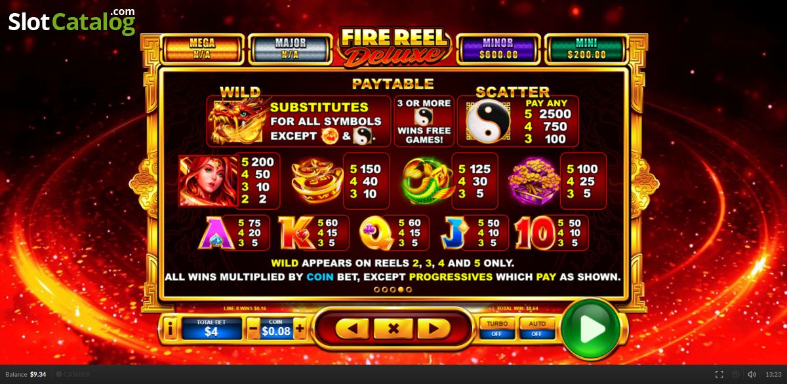This screenshot has width=787, height=384.
Task: Decrease coin value with minus button
Action: [x=252, y=329]
